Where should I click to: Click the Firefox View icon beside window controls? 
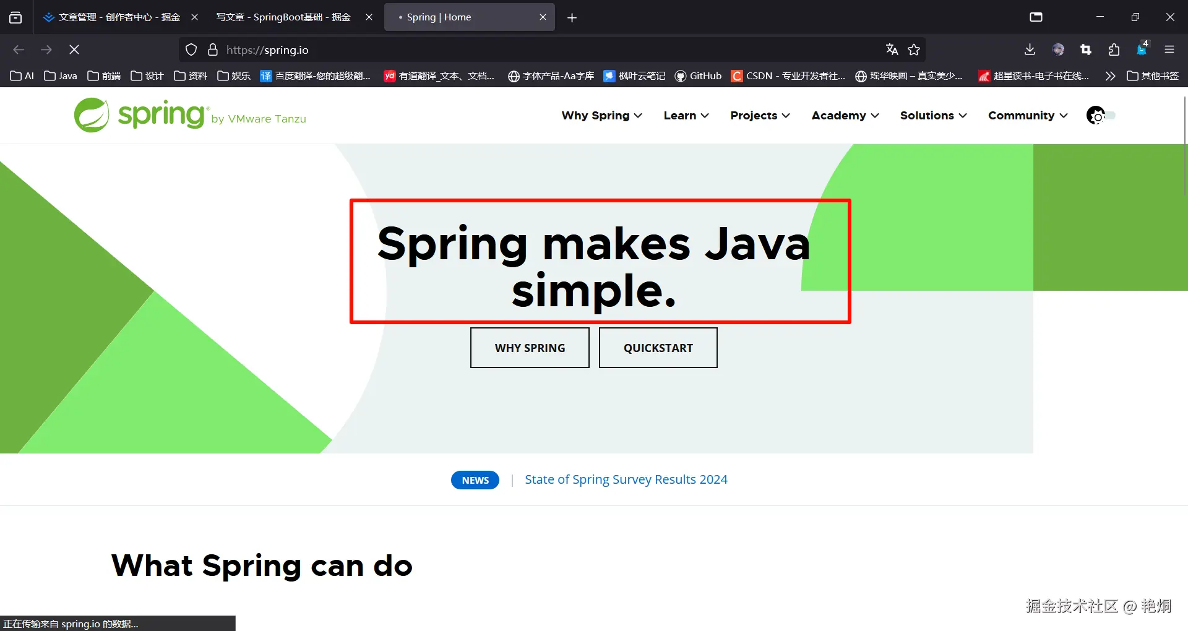1036,17
